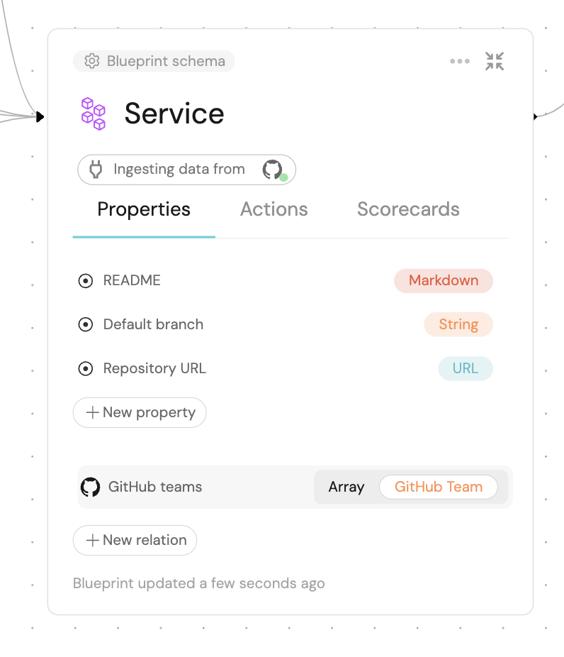The image size is (564, 657).
Task: Open the GitHub Team relation target
Action: [439, 487]
